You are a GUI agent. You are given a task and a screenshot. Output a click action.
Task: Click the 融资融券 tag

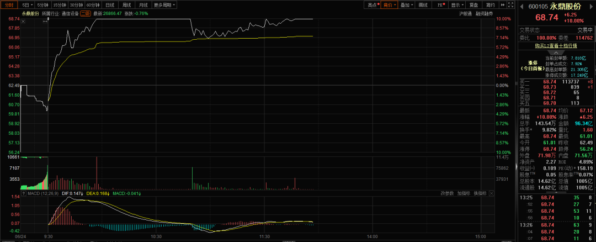coord(485,13)
